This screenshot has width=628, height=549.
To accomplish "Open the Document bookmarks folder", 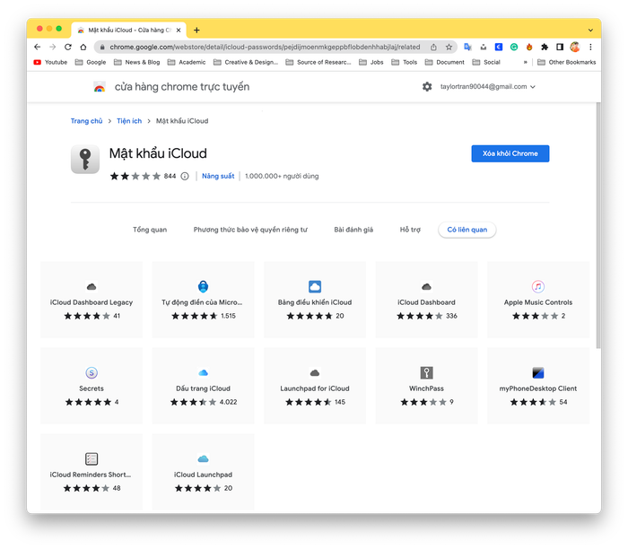I will coord(445,62).
